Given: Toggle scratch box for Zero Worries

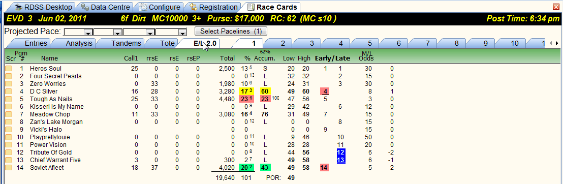Looking at the screenshot, I should pyautogui.click(x=8, y=84).
